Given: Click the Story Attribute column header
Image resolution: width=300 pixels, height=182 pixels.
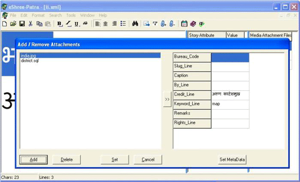Looking at the screenshot, I should tap(206, 35).
